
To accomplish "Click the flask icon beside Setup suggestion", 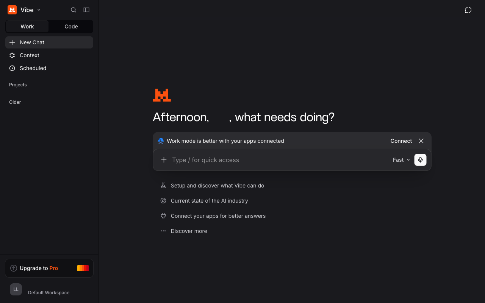I will (163, 186).
